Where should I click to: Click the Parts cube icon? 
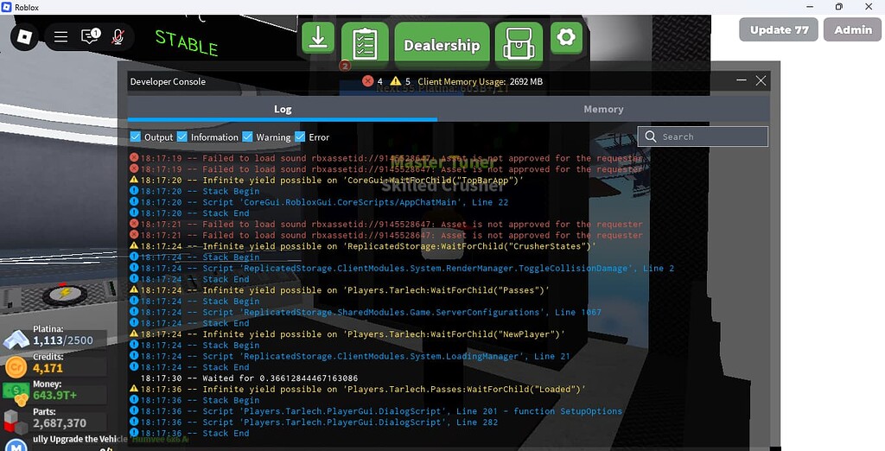16,422
